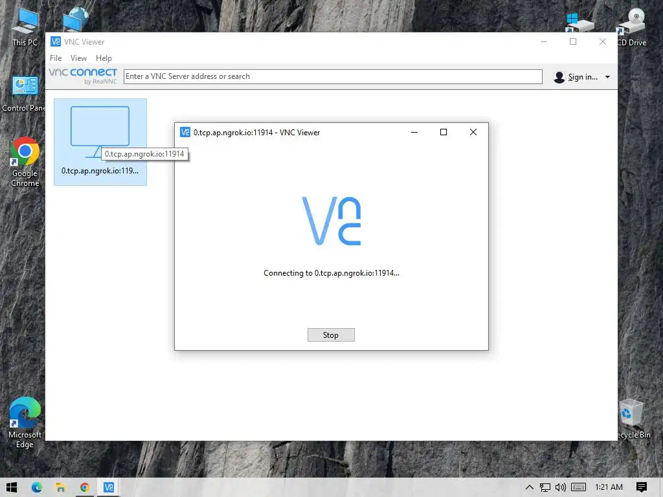Click the touch keyboard tray icon
663x497 pixels.
[578, 487]
